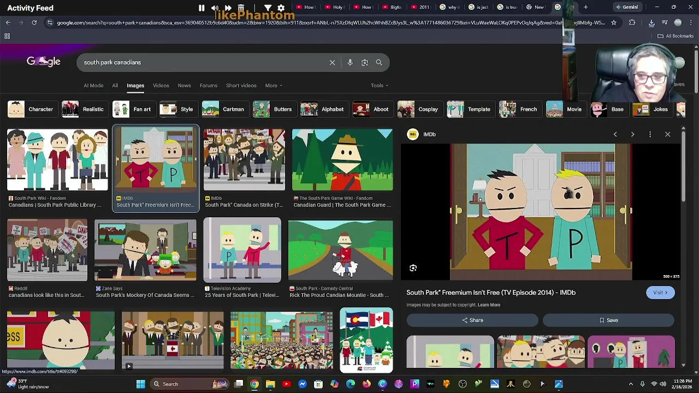The height and width of the screenshot is (393, 699).
Task: Close the image preview panel
Action: (x=667, y=134)
